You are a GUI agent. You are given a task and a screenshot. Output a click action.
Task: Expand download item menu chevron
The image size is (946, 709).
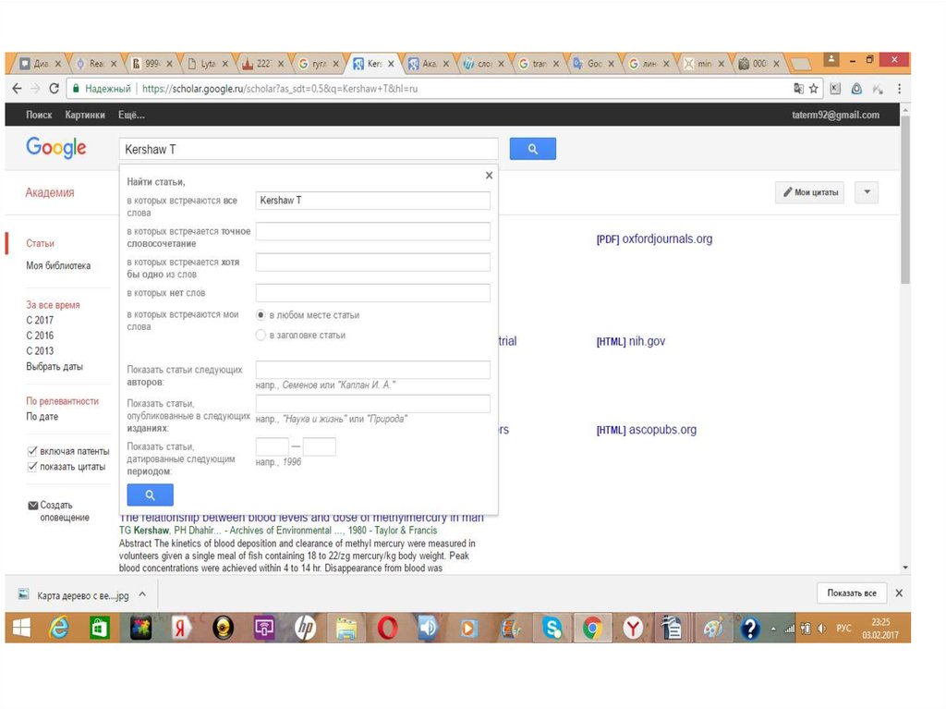pos(142,594)
